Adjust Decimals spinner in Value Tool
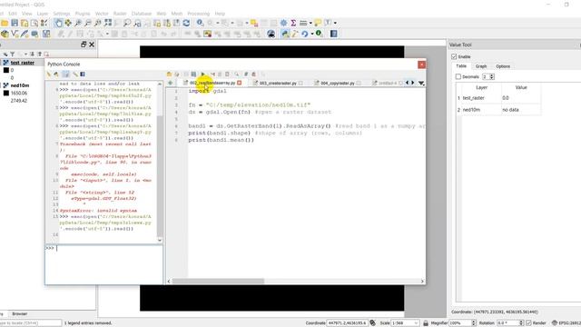Screen dimensions: 581x327 coord(492,76)
